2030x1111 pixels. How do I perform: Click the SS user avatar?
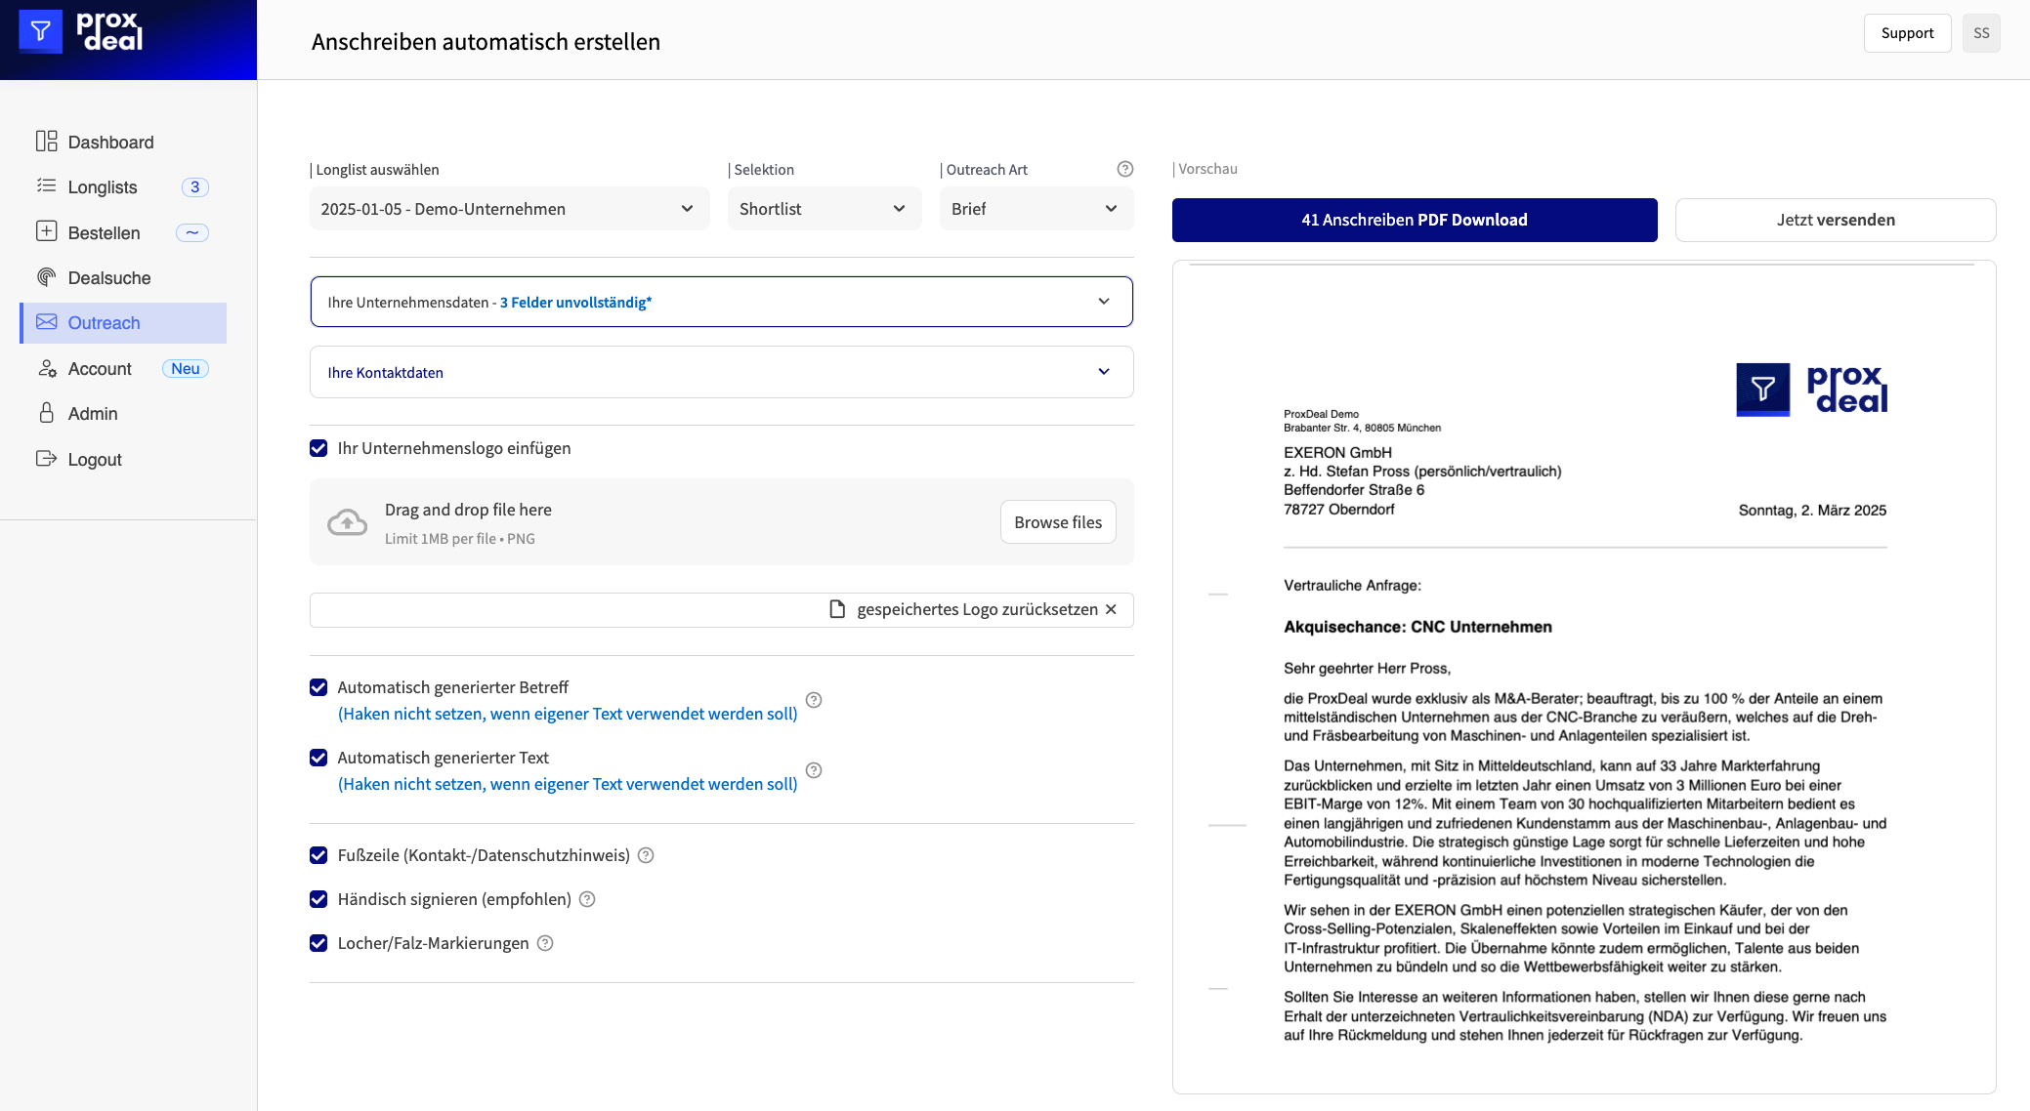coord(1980,33)
